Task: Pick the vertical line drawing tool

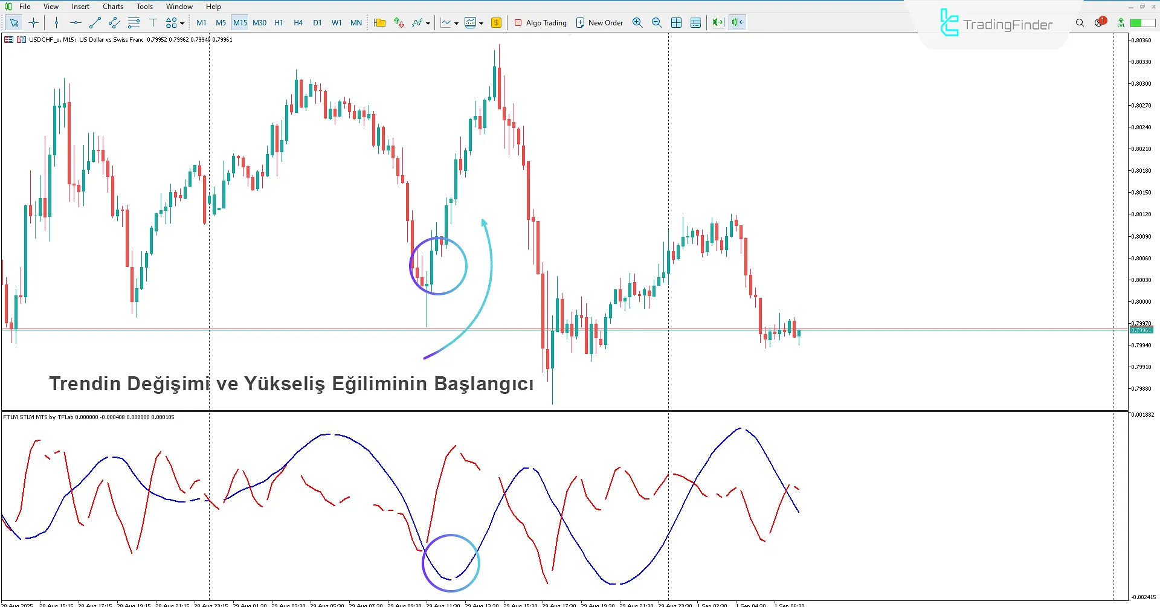Action: coord(56,23)
